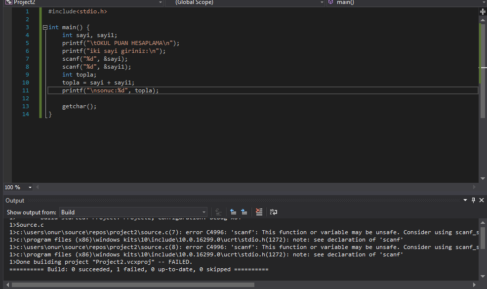Collapse the main function code block
487x289 pixels.
[x=44, y=27]
